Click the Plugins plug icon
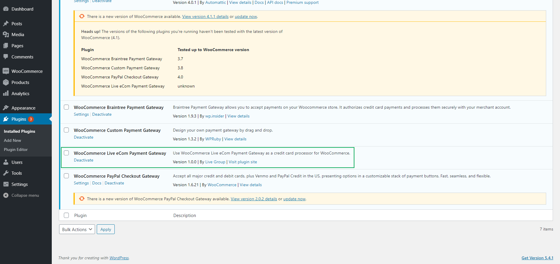This screenshot has height=264, width=560. (6, 119)
